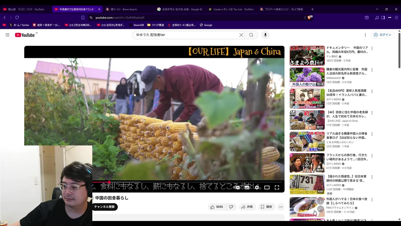The width and height of the screenshot is (401, 226).
Task: Toggle subtitles (CC) in the player
Action: [247, 187]
